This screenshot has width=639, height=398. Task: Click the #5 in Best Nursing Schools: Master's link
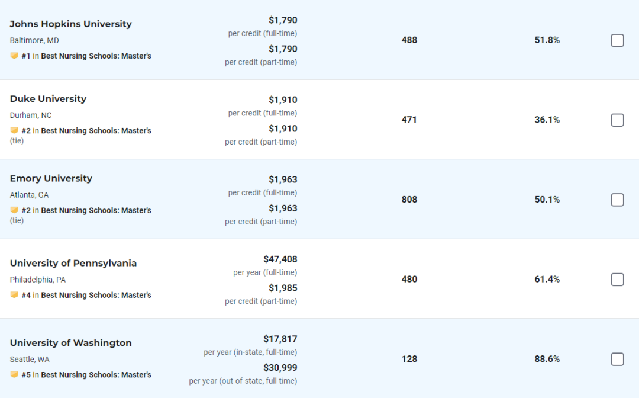(x=86, y=375)
